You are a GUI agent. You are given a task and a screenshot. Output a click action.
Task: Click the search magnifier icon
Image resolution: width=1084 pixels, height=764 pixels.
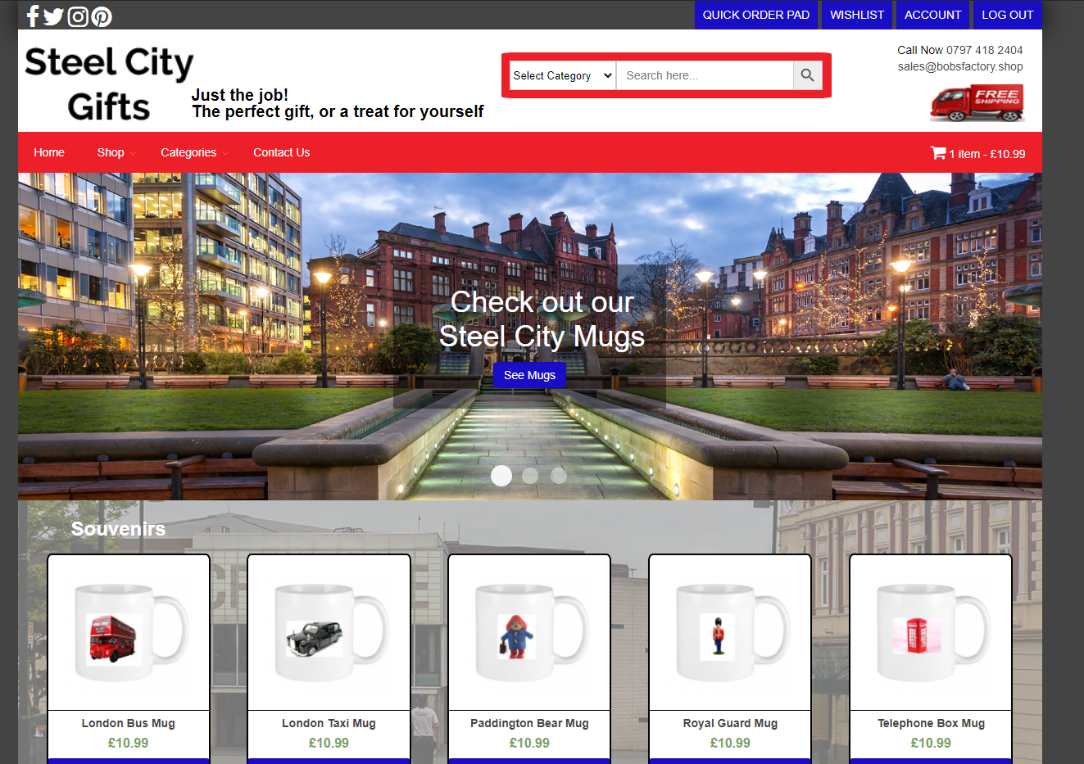[807, 75]
